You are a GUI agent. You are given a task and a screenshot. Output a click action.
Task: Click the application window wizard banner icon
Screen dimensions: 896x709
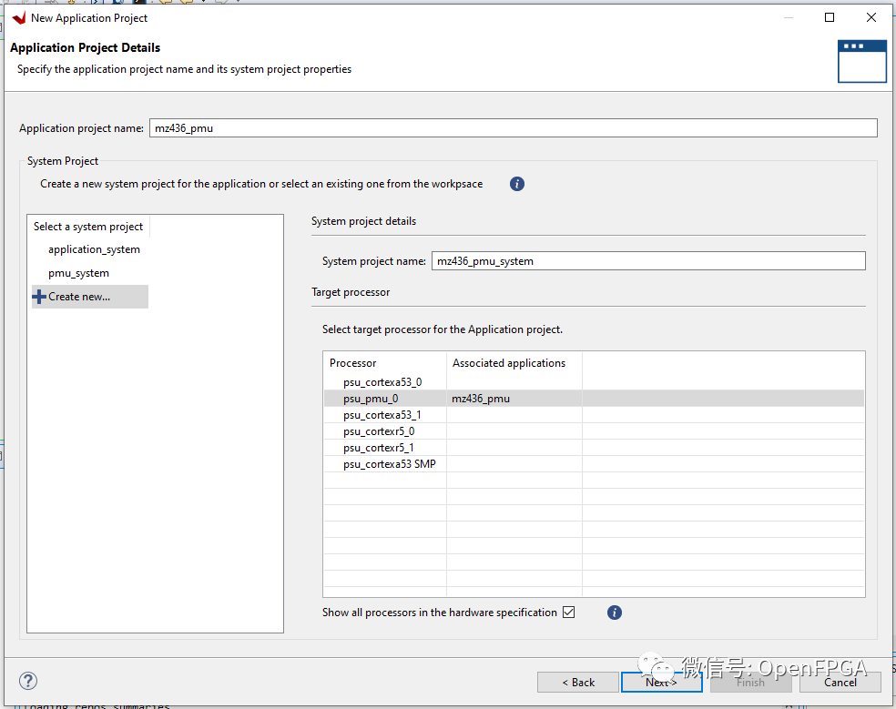[861, 60]
